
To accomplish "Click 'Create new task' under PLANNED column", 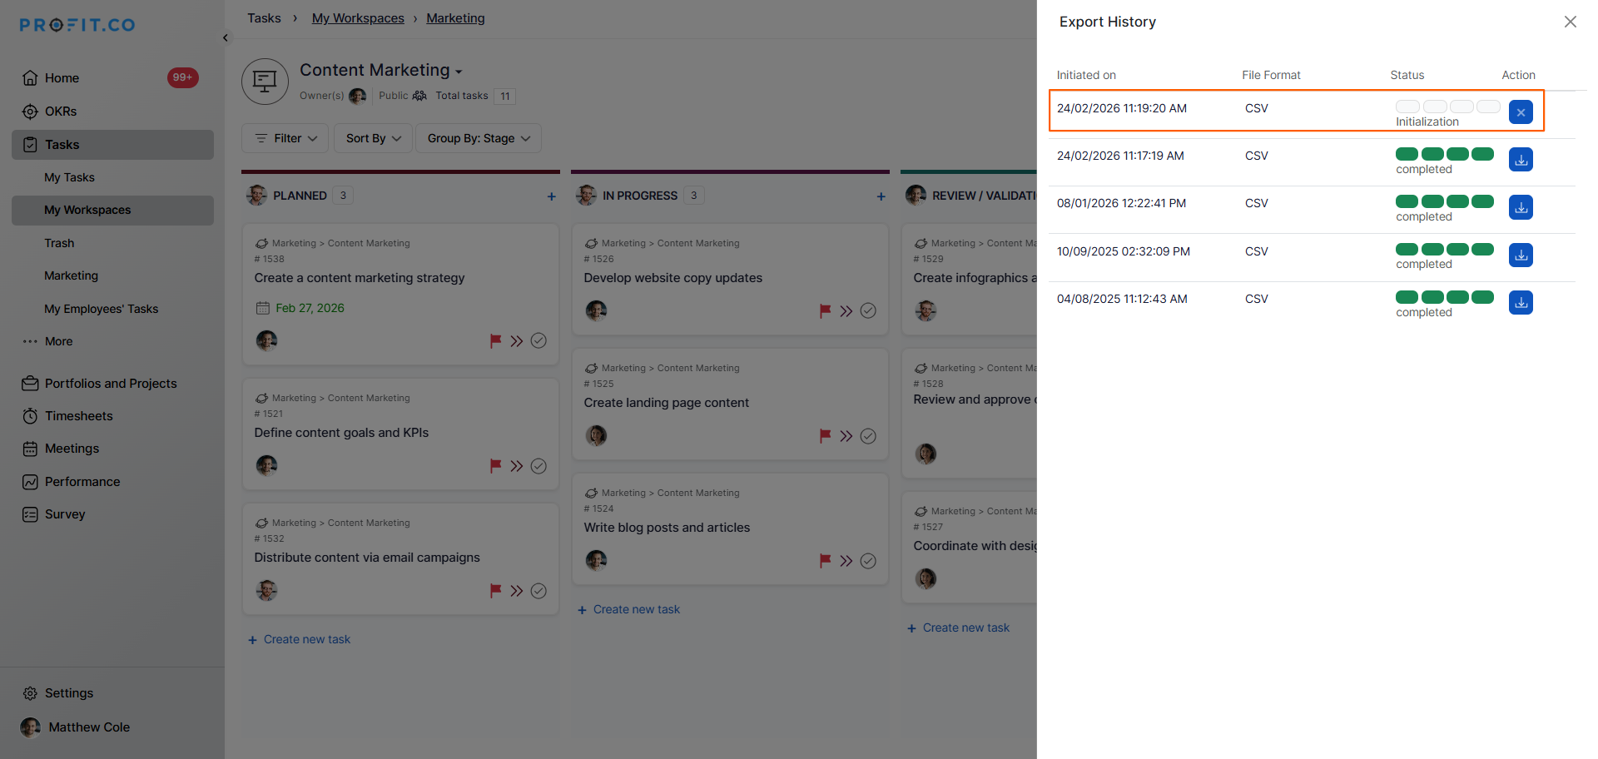I will pyautogui.click(x=299, y=639).
